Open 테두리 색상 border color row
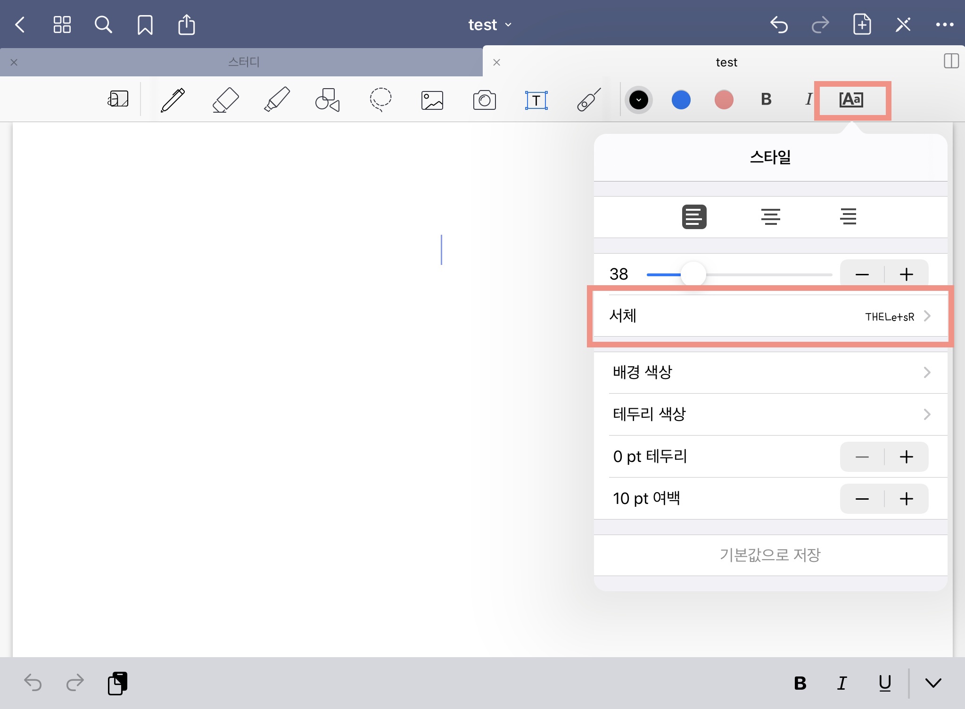This screenshot has width=965, height=709. (770, 414)
